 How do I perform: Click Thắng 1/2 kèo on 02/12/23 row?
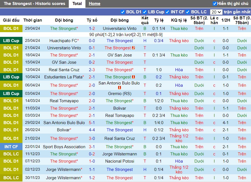pos(179,170)
